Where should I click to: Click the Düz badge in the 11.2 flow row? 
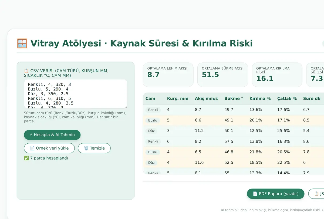[151, 131]
